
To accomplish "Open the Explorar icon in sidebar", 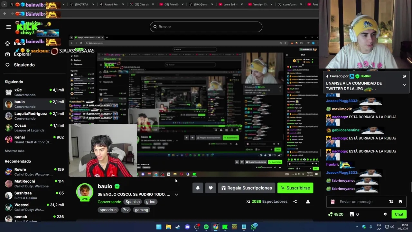I will tap(7, 54).
